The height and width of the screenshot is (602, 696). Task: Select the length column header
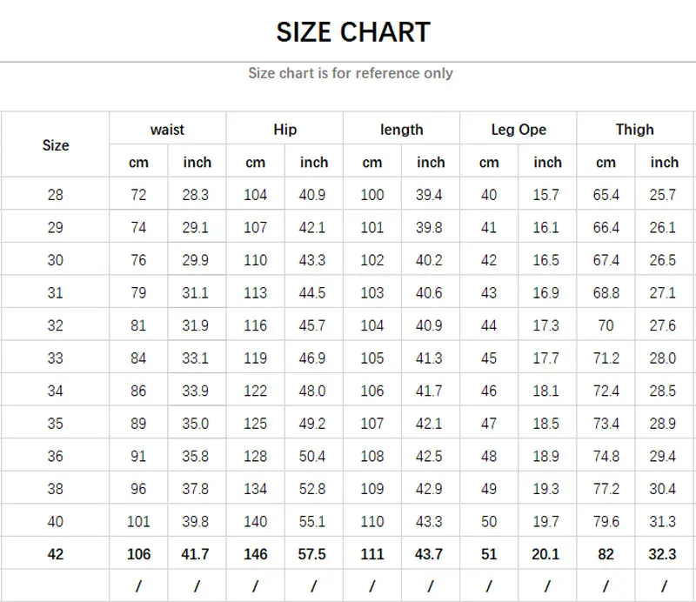coord(402,129)
